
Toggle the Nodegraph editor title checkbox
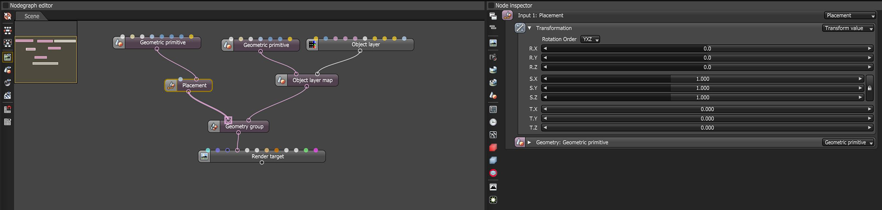[5, 5]
